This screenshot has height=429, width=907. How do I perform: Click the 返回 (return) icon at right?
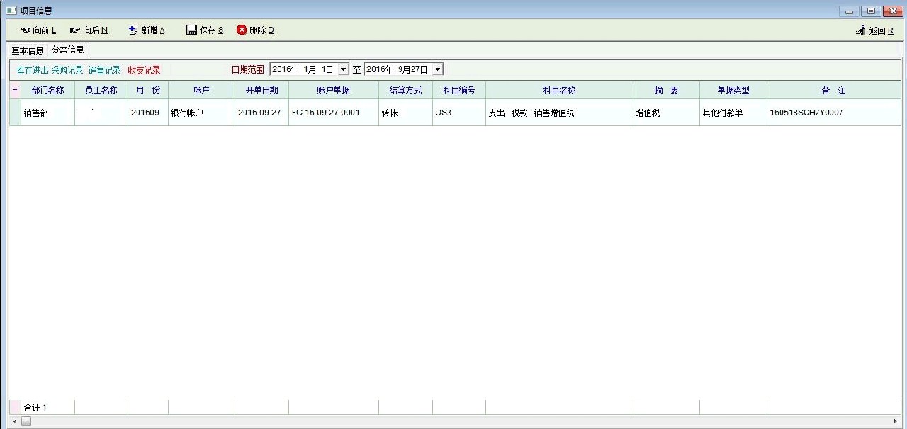pyautogui.click(x=861, y=30)
